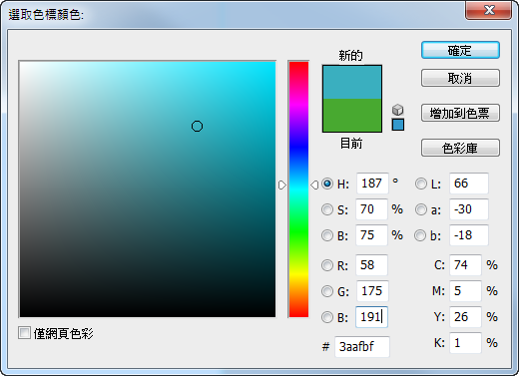
Task: Click the current green color preview
Action: click(352, 115)
